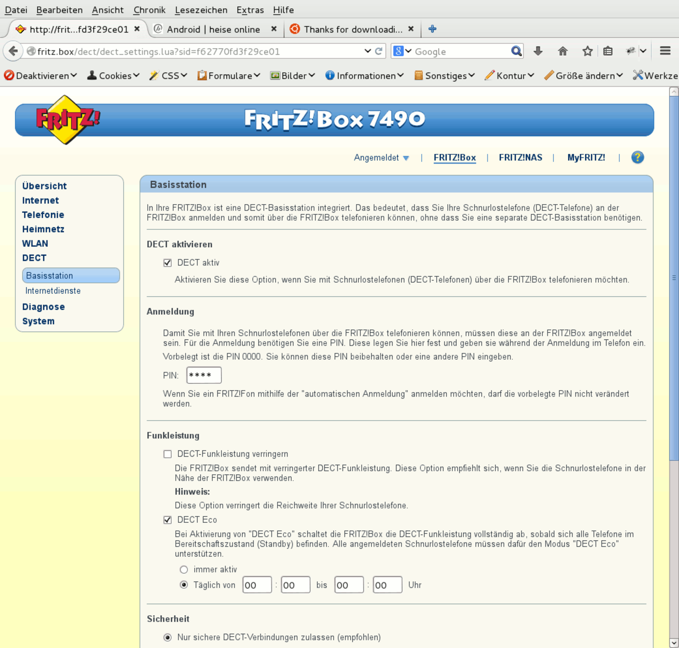Screen dimensions: 679x648
Task: Click the Google search engine icon
Action: pos(398,51)
